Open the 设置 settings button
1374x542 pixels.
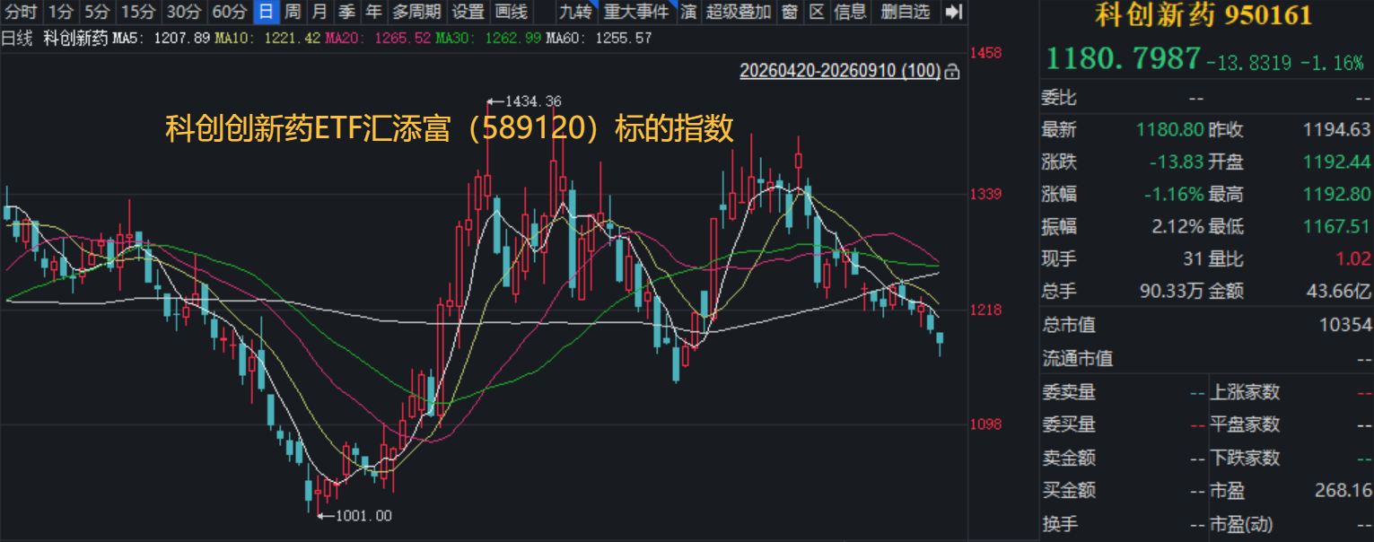(x=468, y=13)
